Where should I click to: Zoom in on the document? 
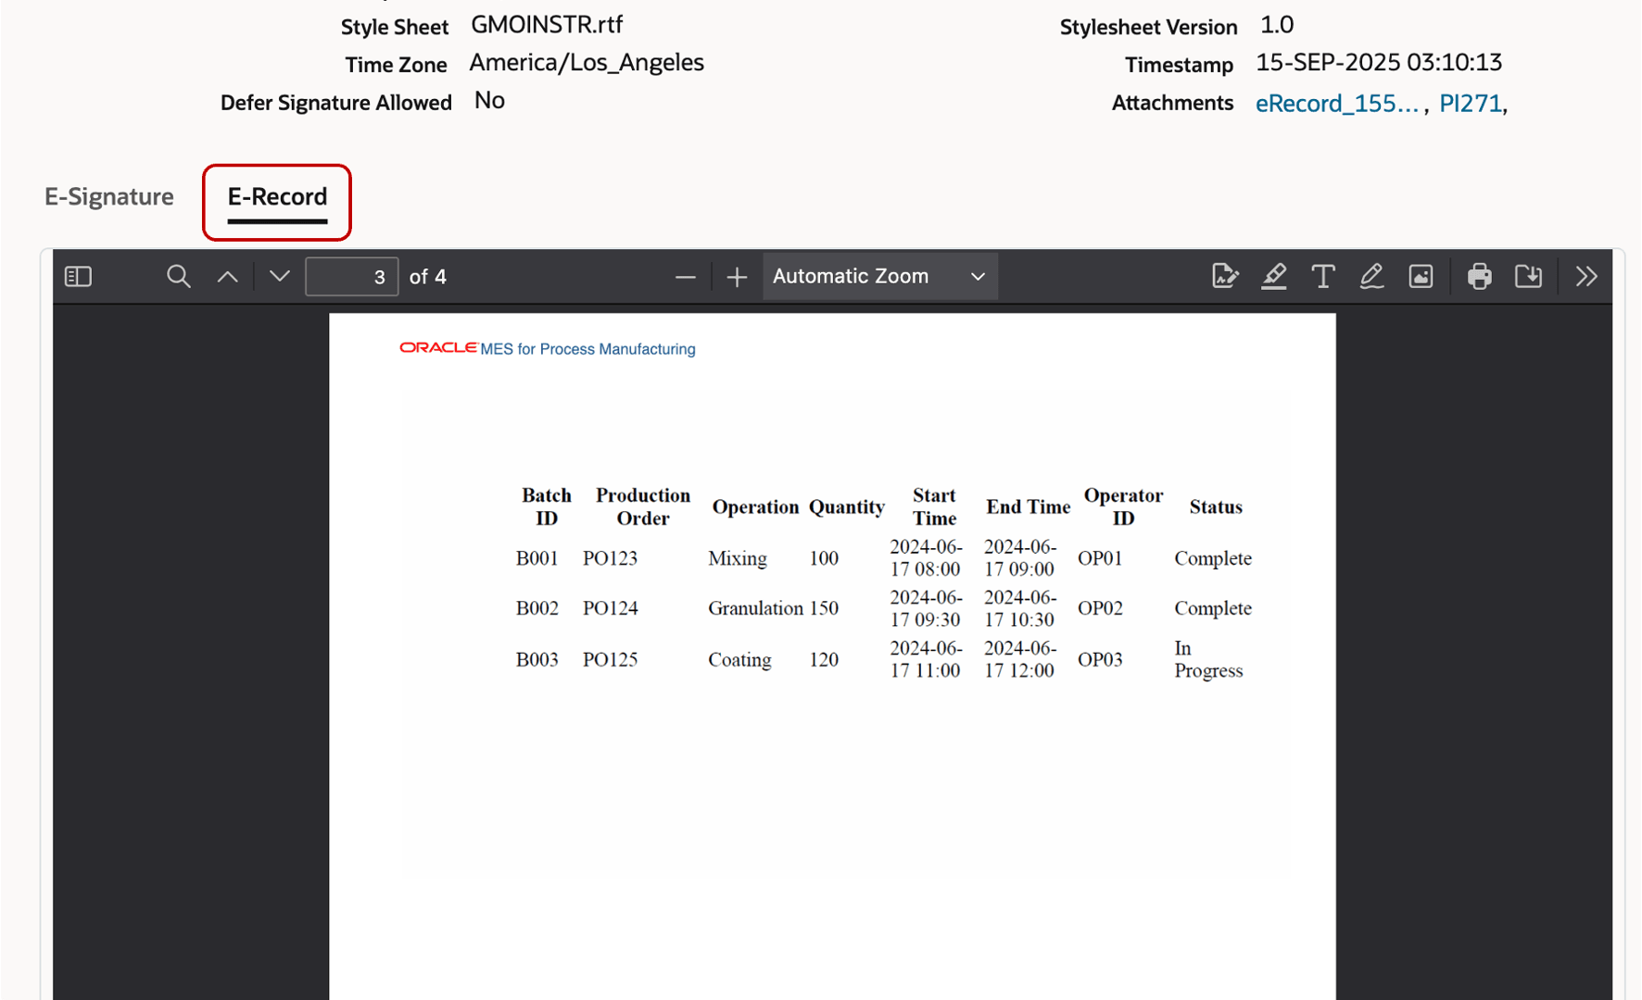pos(737,276)
